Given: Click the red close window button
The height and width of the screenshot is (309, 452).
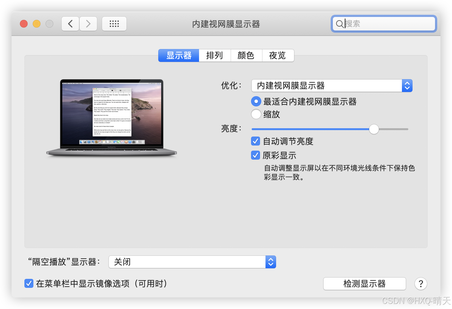Looking at the screenshot, I should tap(24, 24).
